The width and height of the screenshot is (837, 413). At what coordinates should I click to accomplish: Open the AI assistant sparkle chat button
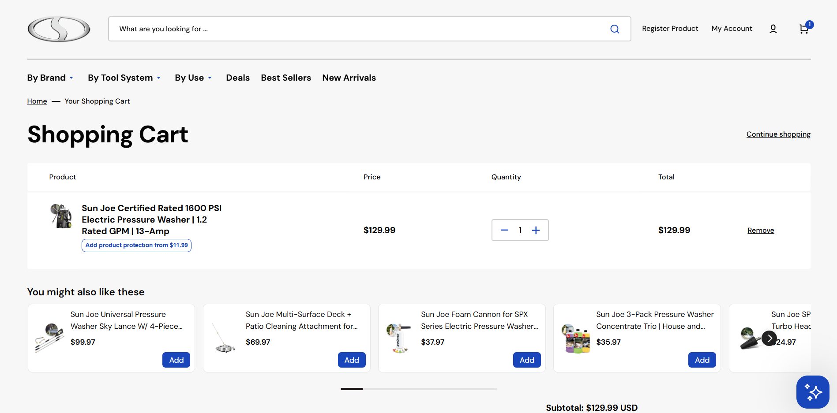(x=813, y=392)
